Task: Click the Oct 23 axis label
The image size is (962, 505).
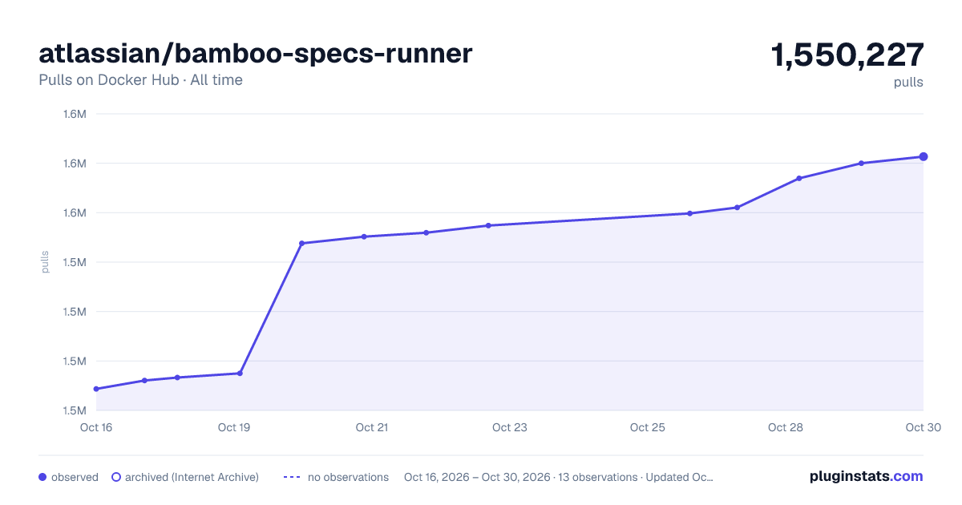Action: [510, 427]
